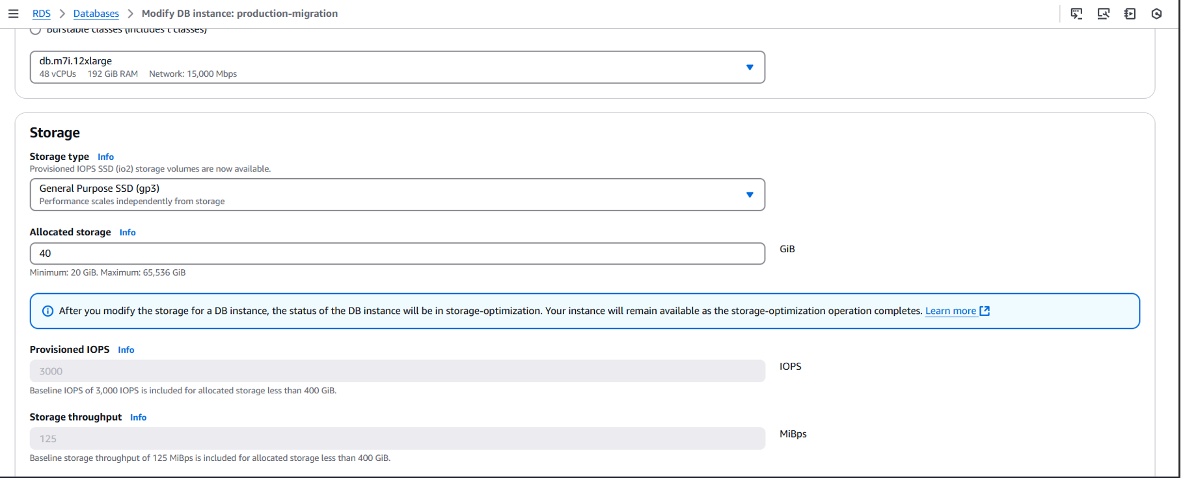
Task: Click the storage type dropdown arrow
Action: (x=751, y=195)
